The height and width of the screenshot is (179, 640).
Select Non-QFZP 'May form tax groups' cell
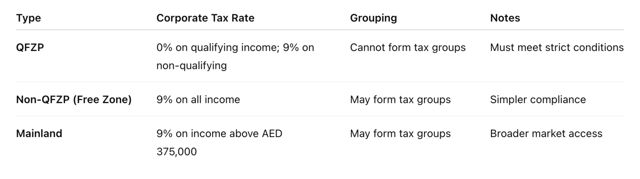point(400,100)
